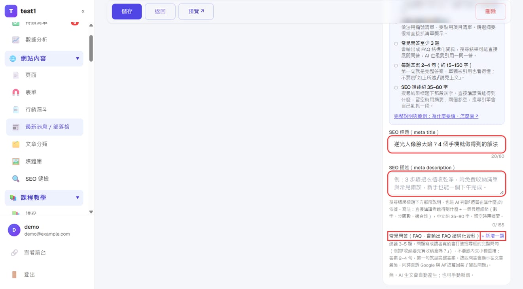Click the sidebar scroll-down arrow
523x289 pixels.
point(91,212)
